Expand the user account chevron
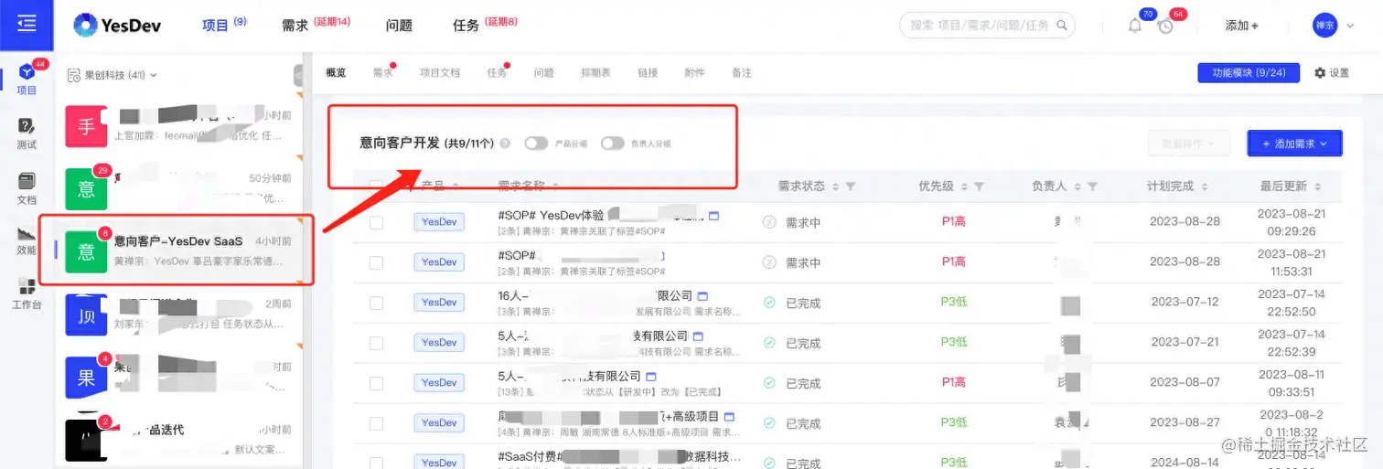The height and width of the screenshot is (469, 1383). tap(1349, 26)
